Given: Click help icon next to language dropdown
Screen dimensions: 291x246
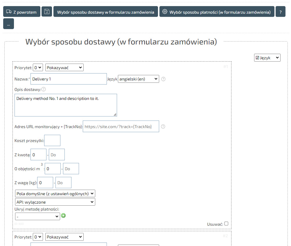Looking at the screenshot, I should tap(163, 79).
